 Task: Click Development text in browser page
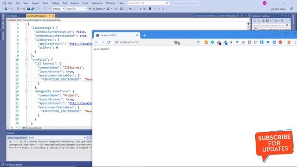coord(101,49)
